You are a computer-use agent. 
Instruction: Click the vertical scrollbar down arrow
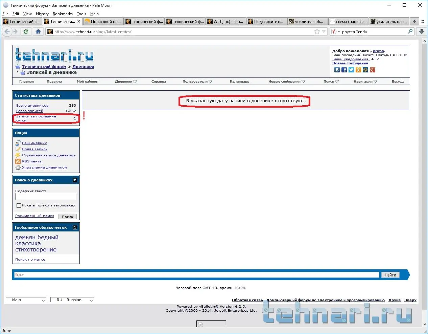(x=425, y=324)
